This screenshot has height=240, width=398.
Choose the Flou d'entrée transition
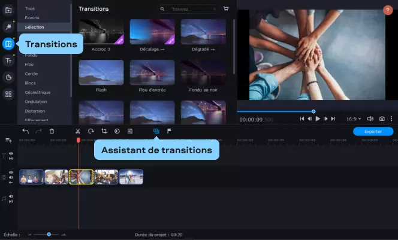pyautogui.click(x=152, y=72)
